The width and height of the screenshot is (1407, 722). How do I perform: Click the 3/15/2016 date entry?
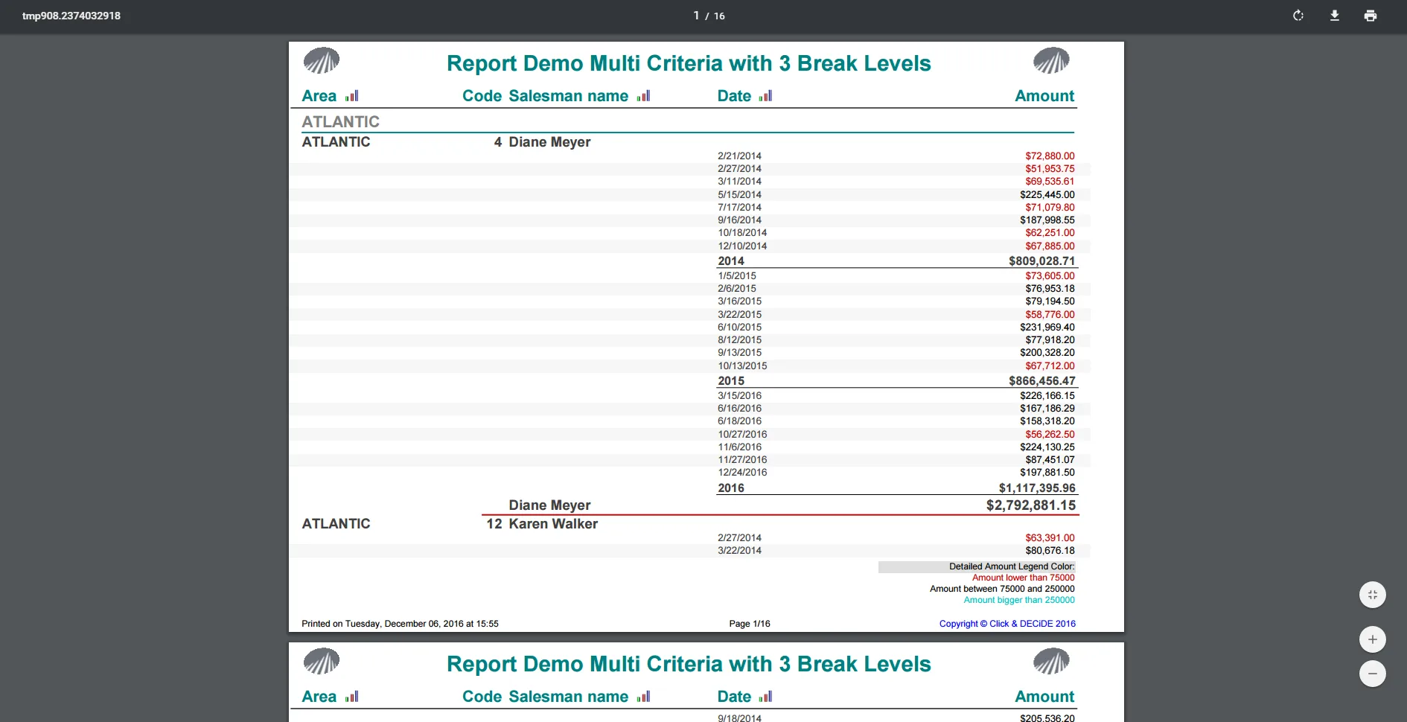pos(739,396)
